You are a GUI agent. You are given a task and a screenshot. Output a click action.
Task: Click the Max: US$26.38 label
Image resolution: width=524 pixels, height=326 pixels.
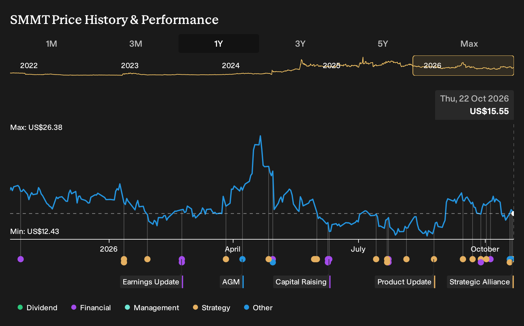(x=36, y=127)
